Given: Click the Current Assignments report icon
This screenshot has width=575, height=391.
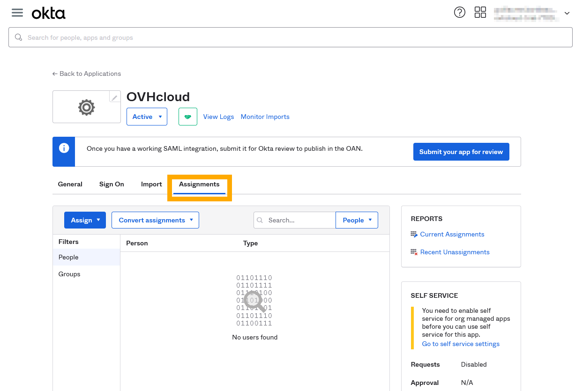Looking at the screenshot, I should 414,235.
